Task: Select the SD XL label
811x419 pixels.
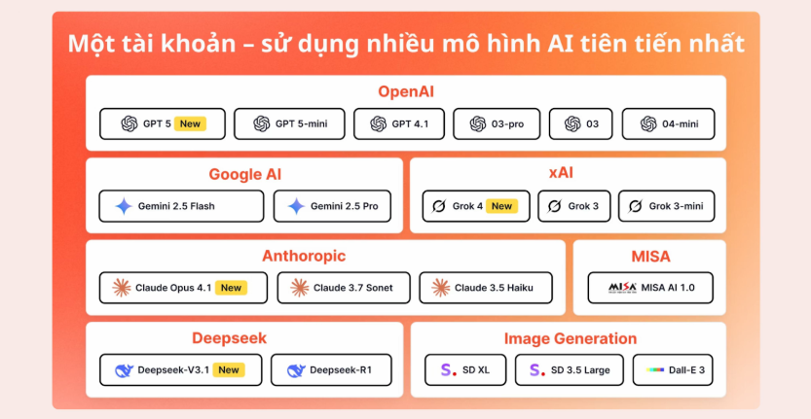Action: tap(476, 370)
